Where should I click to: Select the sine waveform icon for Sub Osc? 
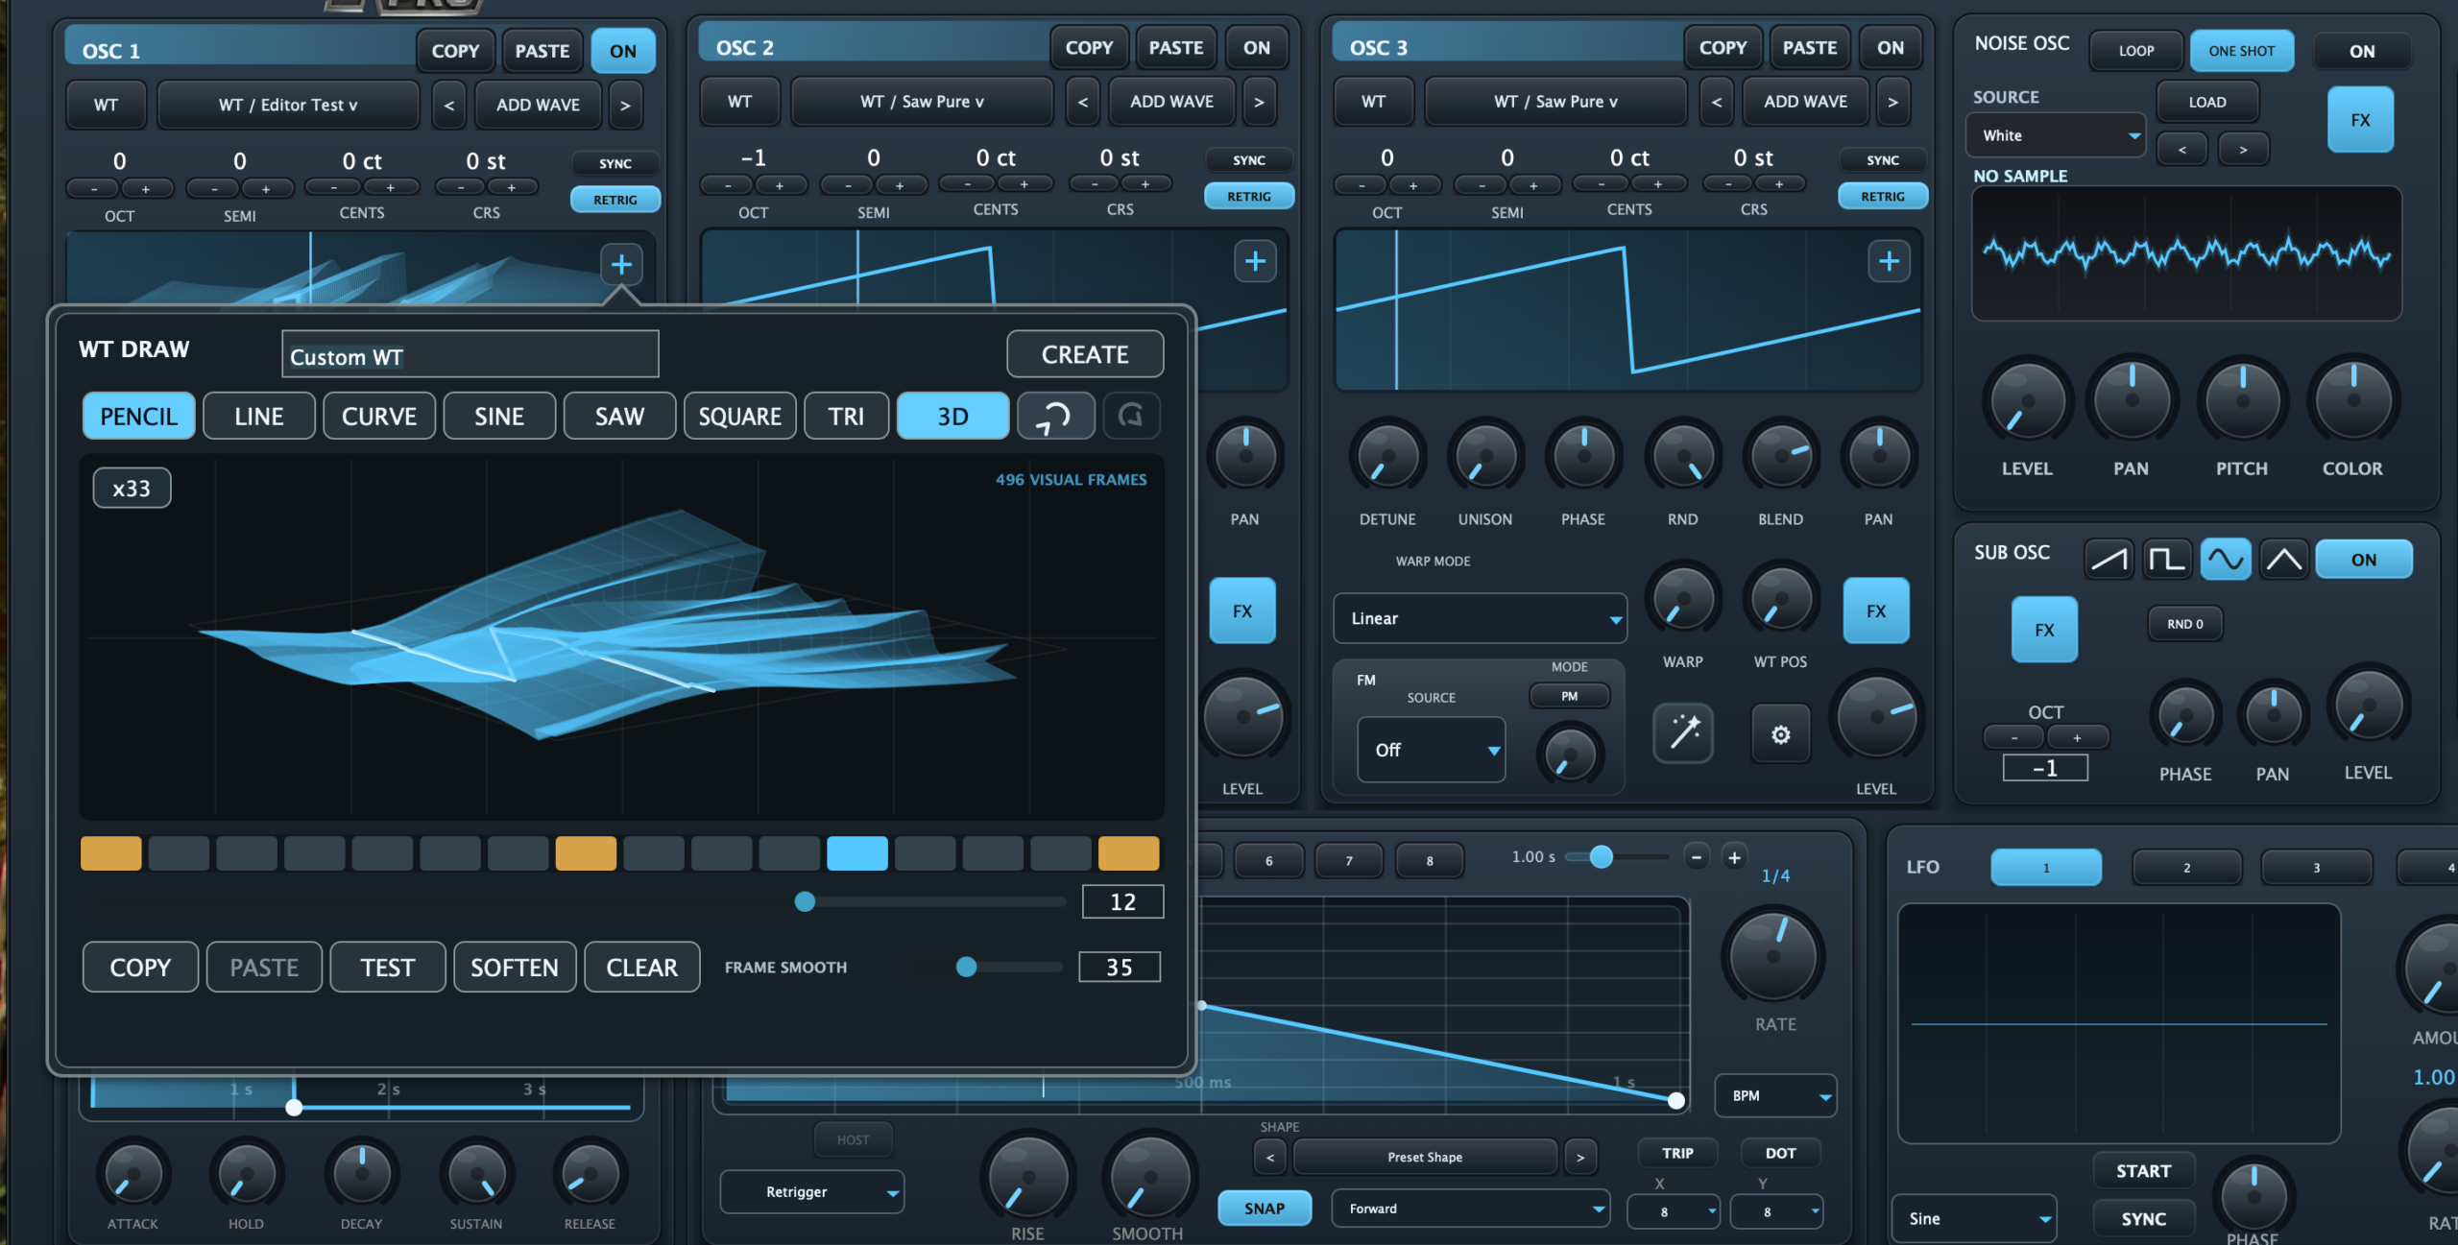2226,559
